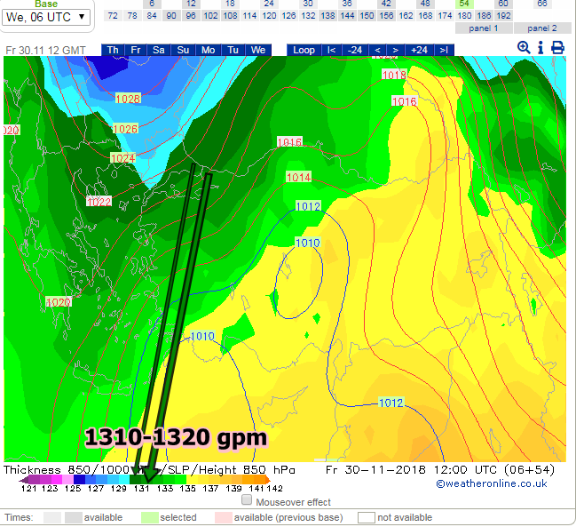Select forecast hour 96

tap(191, 16)
